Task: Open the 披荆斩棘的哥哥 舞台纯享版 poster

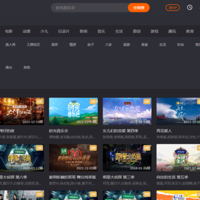Action: (73, 158)
